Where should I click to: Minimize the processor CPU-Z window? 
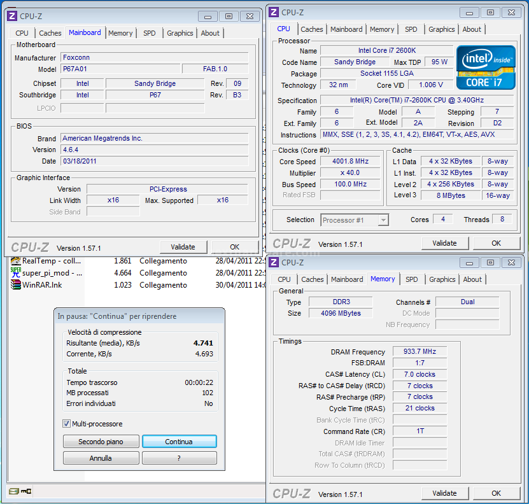pos(469,13)
